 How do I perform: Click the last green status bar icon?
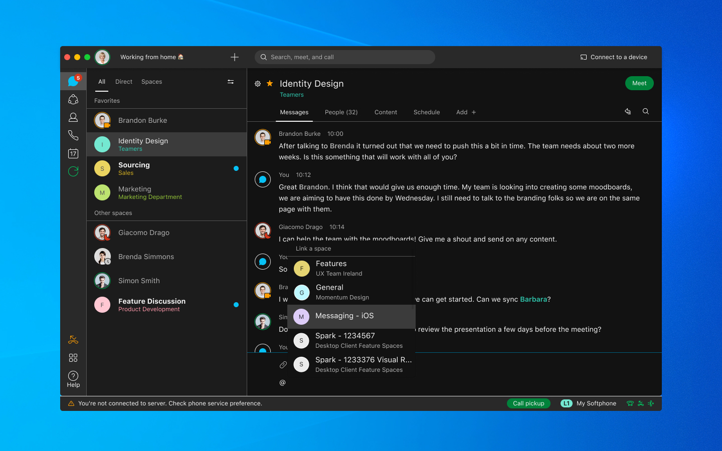click(x=651, y=403)
